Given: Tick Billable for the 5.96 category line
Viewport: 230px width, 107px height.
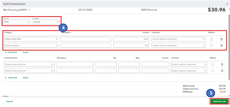Looking at the screenshot, I should point(211,45).
